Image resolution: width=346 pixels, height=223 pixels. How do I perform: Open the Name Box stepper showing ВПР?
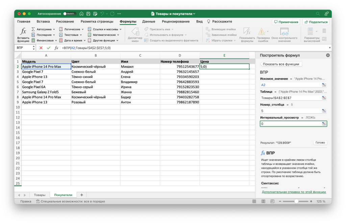(x=33, y=48)
